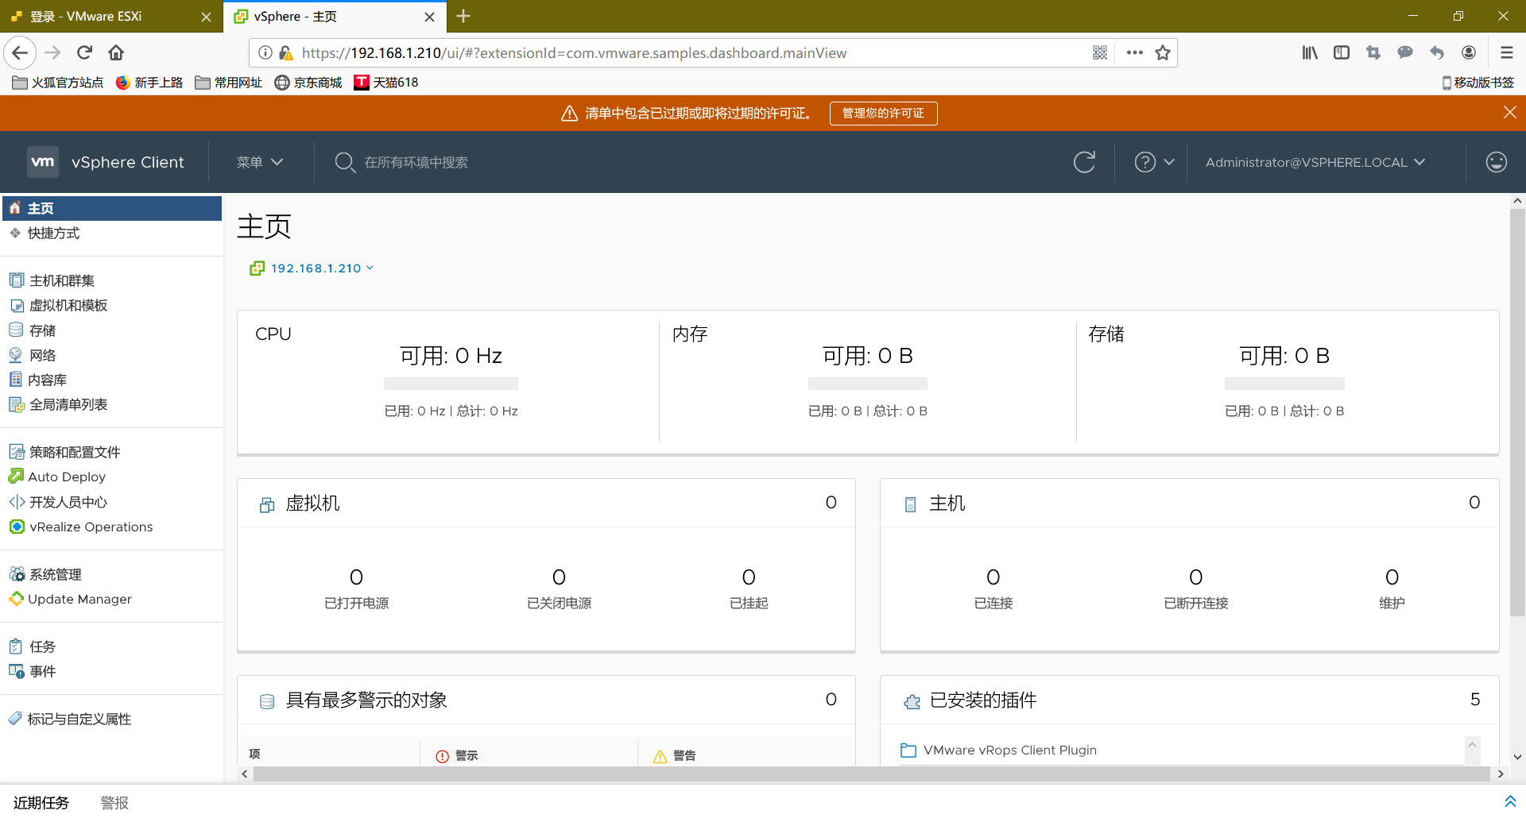
Task: Click the 虚拟机 card icon
Action: pyautogui.click(x=267, y=504)
